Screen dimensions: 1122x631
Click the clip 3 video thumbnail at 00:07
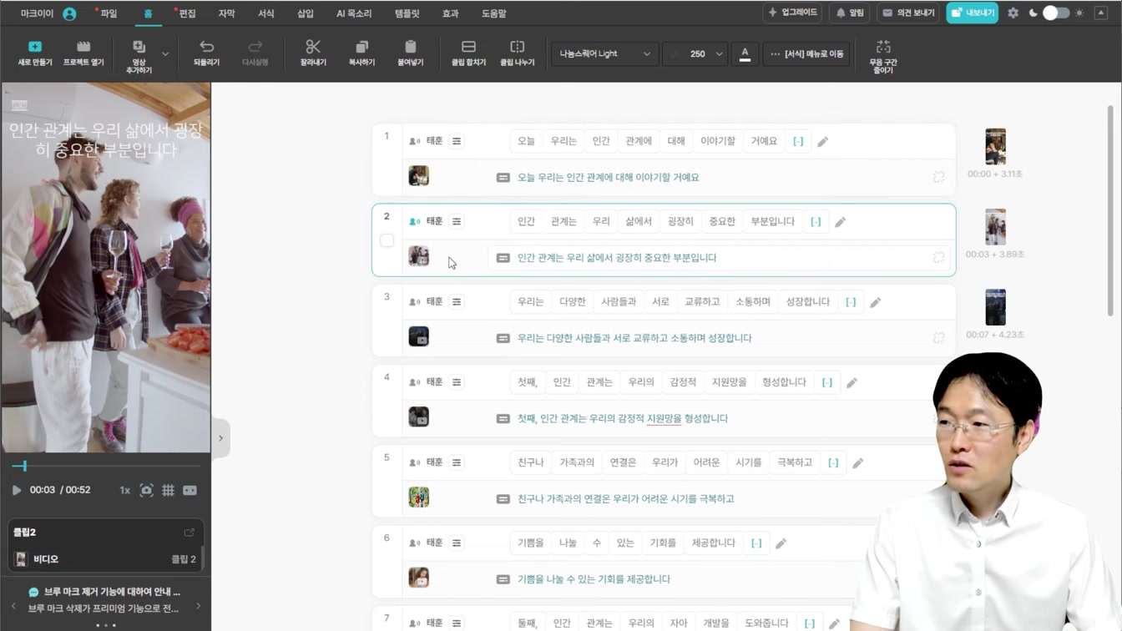click(x=995, y=307)
